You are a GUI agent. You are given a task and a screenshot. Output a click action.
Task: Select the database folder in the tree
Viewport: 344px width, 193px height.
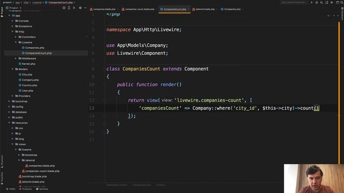point(21,112)
